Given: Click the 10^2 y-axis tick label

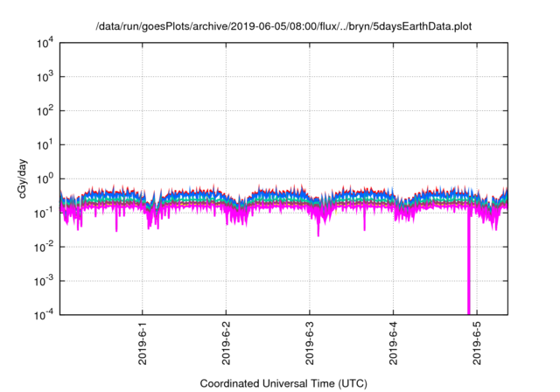Looking at the screenshot, I should tap(45, 110).
